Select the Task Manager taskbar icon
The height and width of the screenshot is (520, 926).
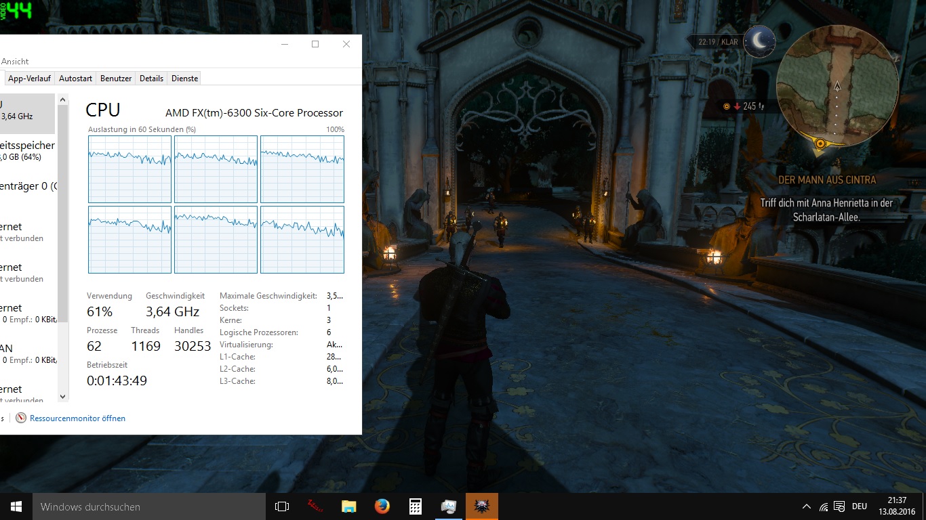[448, 506]
